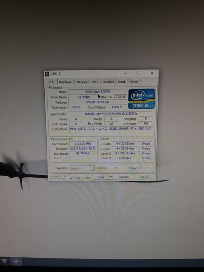Image resolution: width=204 pixels, height=272 pixels.
Task: Click the Max TDP value 77.0 W
Action: coord(120,97)
